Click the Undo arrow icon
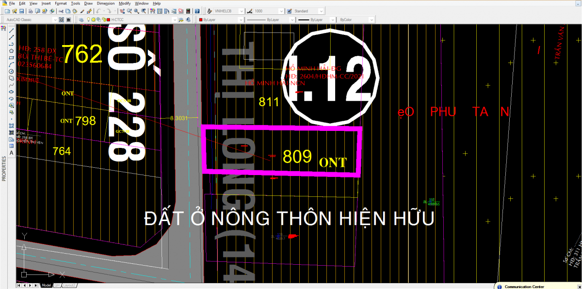The width and height of the screenshot is (582, 289). 98,11
